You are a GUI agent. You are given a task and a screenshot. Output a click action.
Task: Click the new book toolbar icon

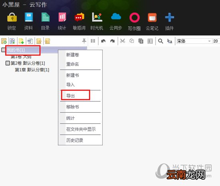4,41
